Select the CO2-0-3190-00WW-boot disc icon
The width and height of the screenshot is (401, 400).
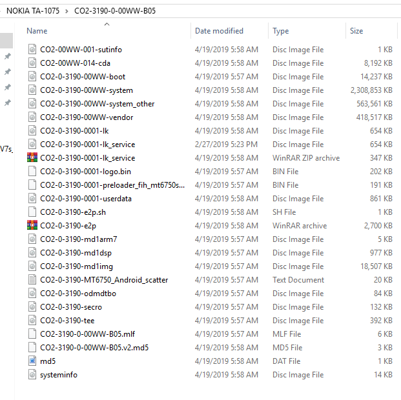(x=32, y=76)
